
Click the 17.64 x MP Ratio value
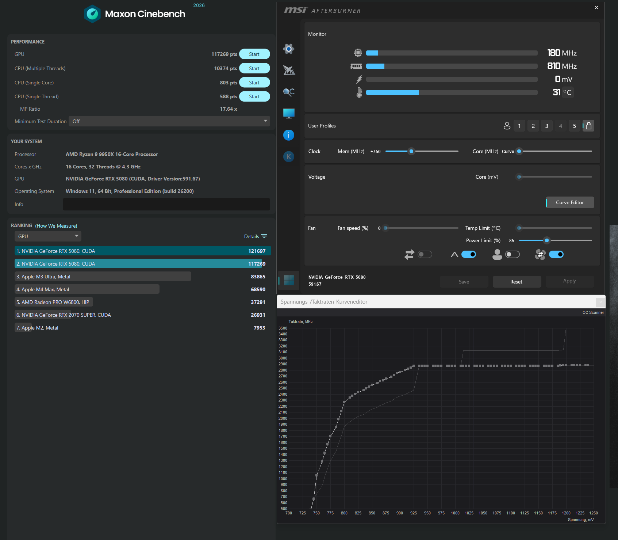click(x=229, y=109)
